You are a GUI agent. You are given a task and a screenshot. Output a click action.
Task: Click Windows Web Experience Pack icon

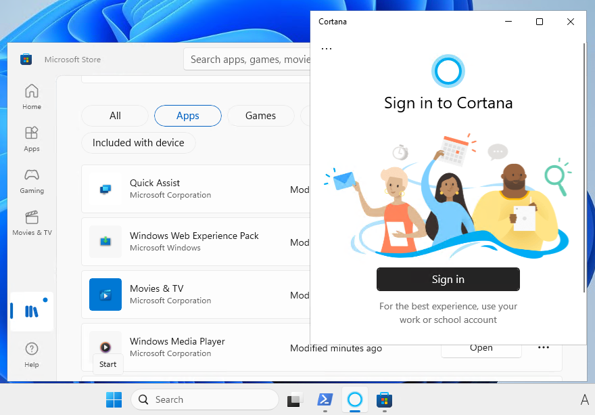coord(105,242)
